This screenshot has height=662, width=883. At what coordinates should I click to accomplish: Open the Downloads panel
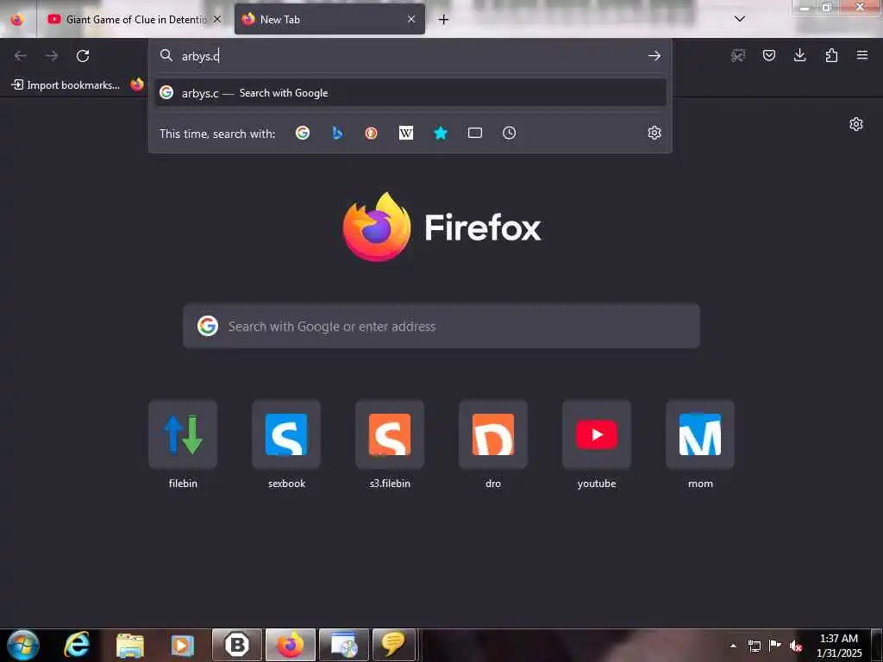click(799, 55)
